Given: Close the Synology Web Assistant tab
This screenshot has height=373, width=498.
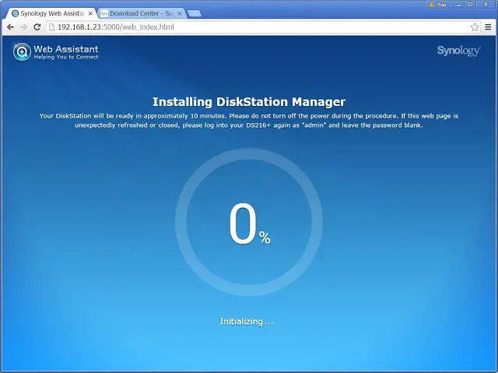Looking at the screenshot, I should tap(90, 13).
